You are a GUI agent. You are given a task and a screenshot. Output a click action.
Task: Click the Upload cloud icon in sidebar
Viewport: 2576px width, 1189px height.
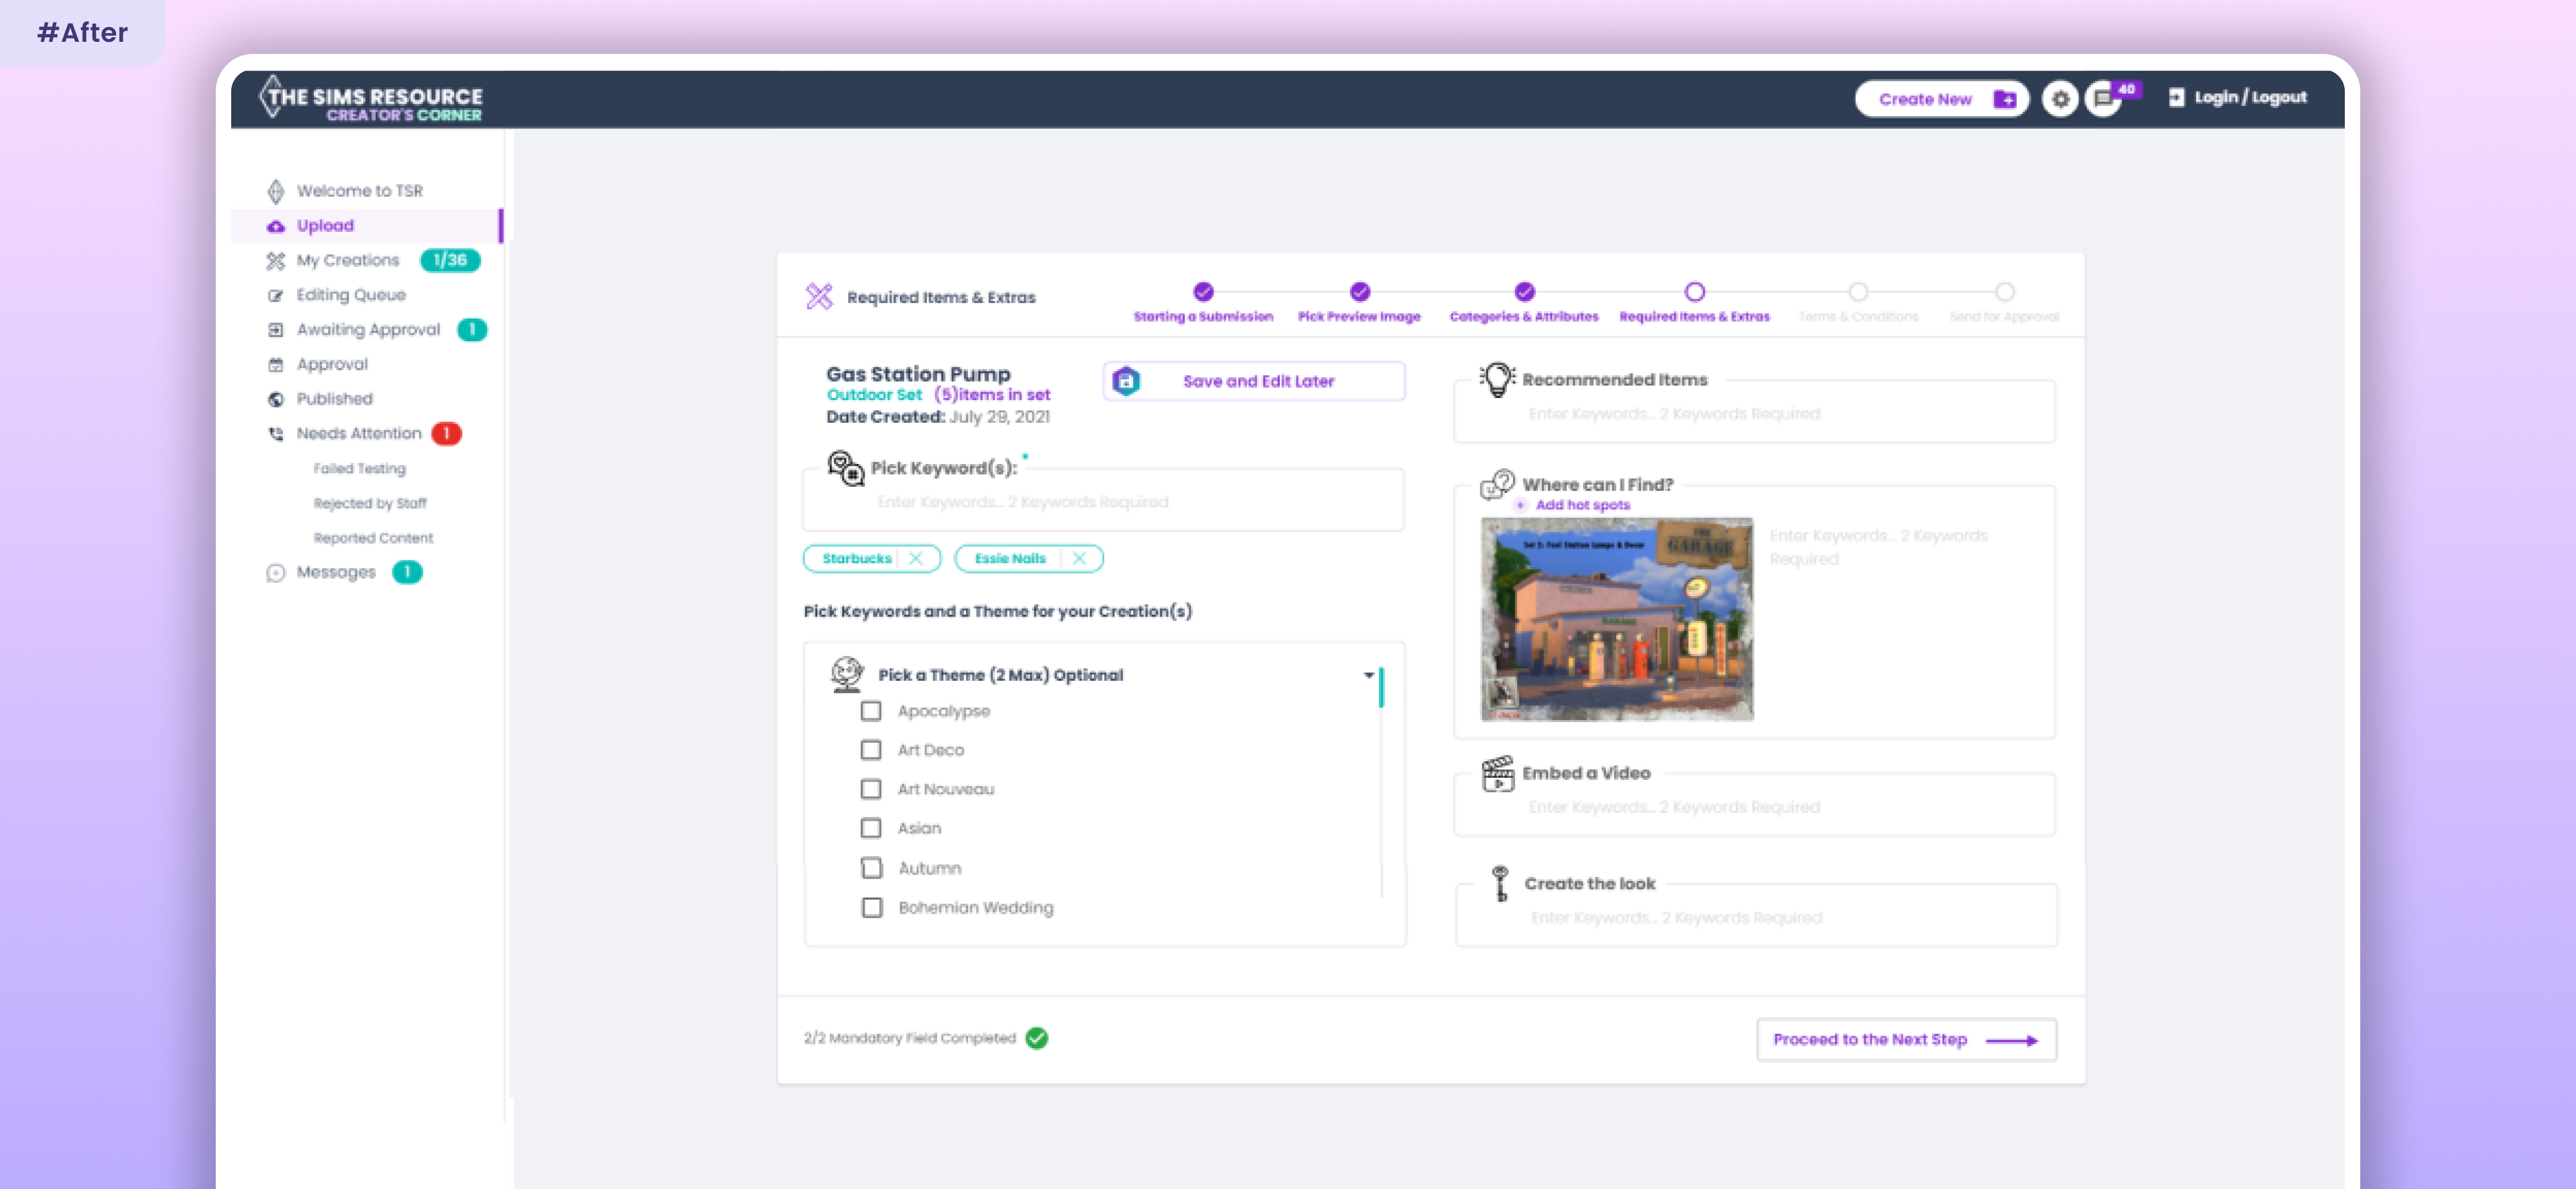coord(276,226)
